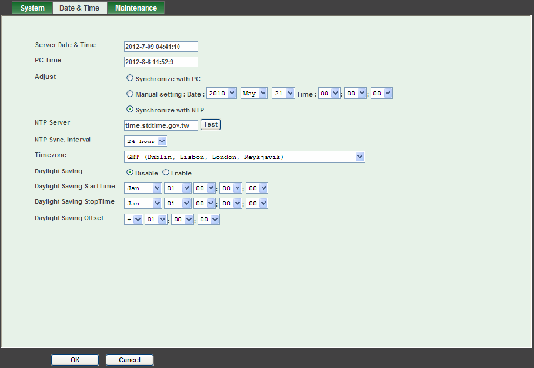Confirm settings with the OK button
Viewport: 534px width, 368px height.
tap(75, 360)
